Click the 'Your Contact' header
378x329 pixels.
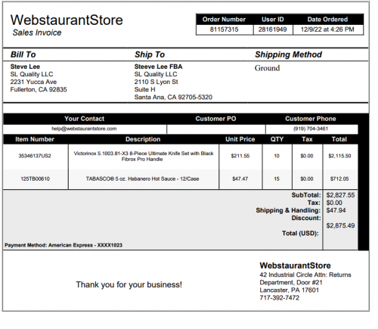(85, 119)
